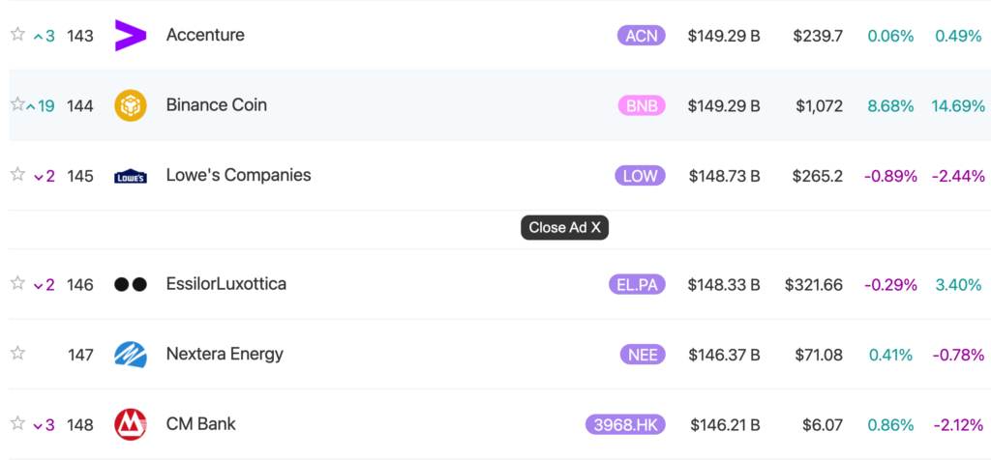Toggle favorite star for Binance Coin
The height and width of the screenshot is (460, 991).
tap(17, 104)
